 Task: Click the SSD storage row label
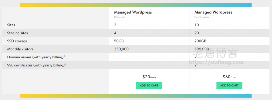point(17,41)
